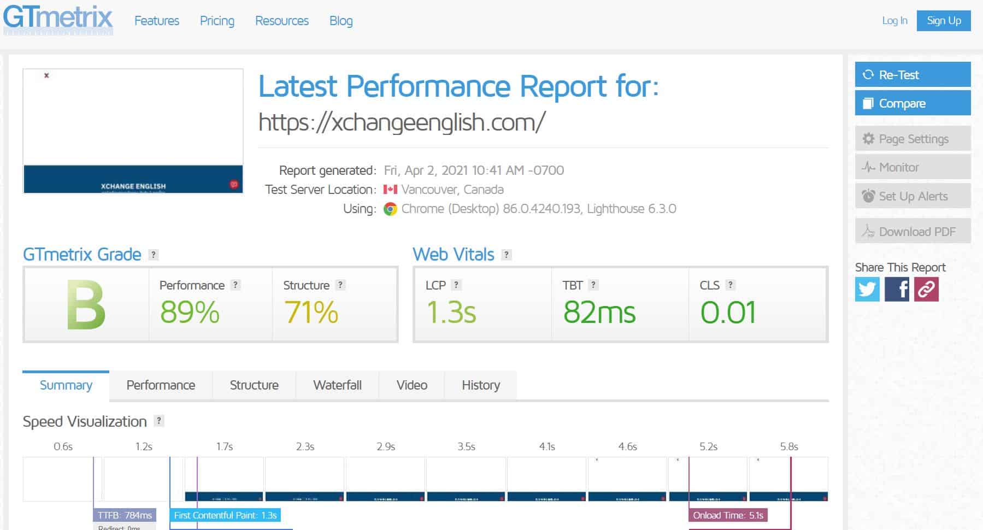
Task: Open the Waterfall tab
Action: pos(337,385)
